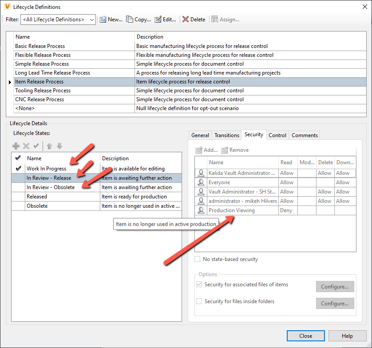Remove Production Viewing from security list
Image resolution: width=372 pixels, height=348 pixels.
pyautogui.click(x=234, y=150)
